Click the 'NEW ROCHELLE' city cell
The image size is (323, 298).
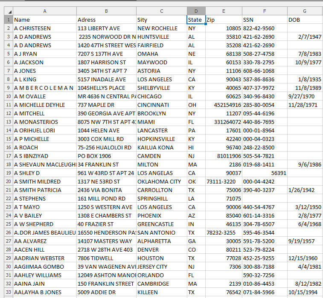(161, 28)
